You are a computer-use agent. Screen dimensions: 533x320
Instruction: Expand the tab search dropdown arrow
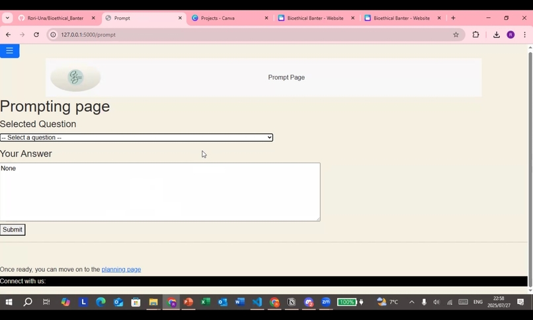pos(7,18)
